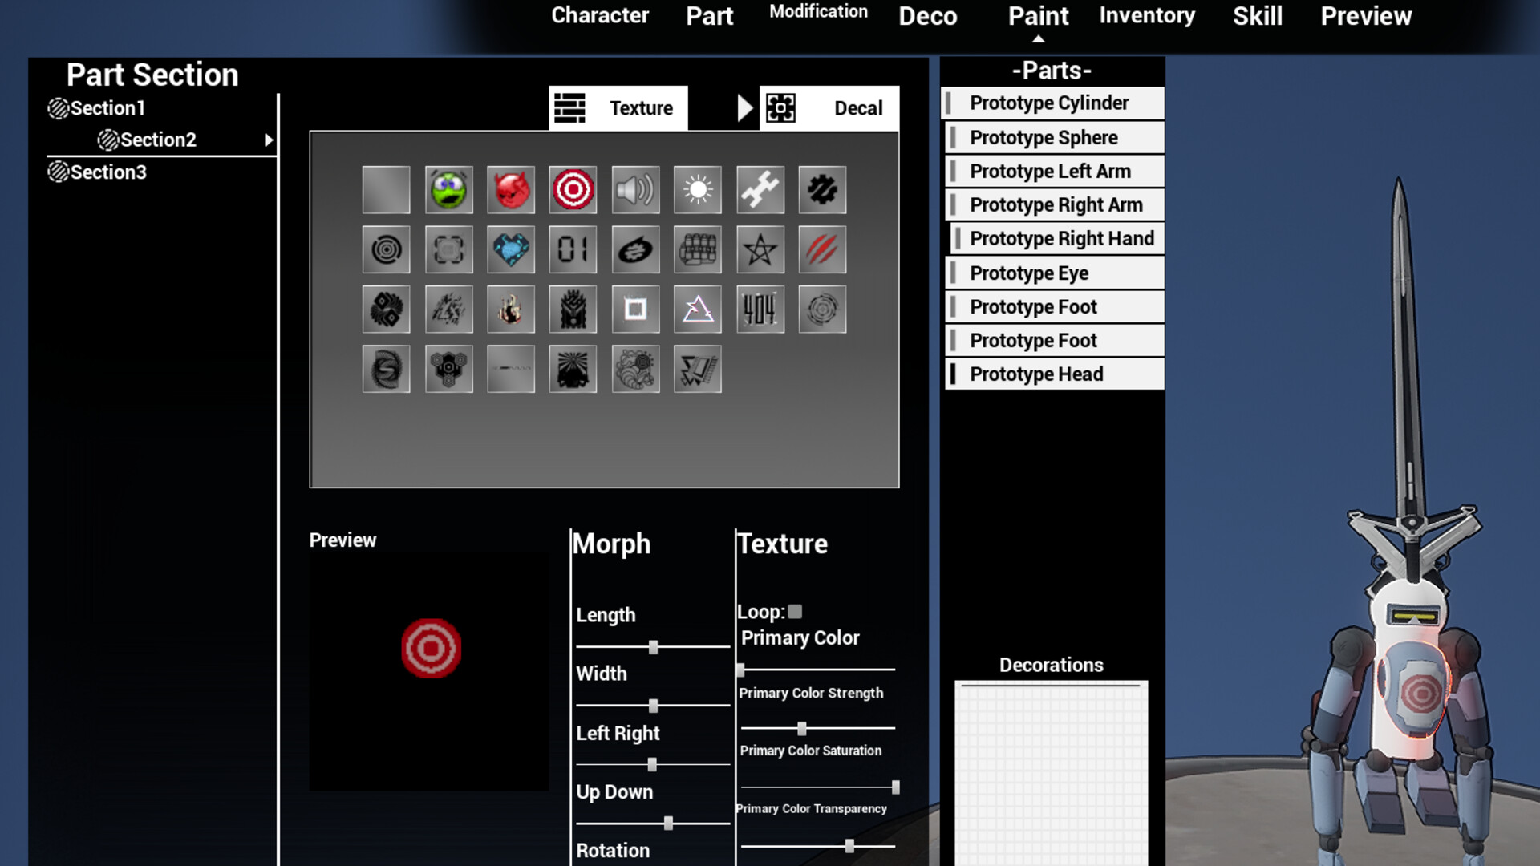Select the red claw scratch texture
The width and height of the screenshot is (1540, 866).
click(x=822, y=249)
